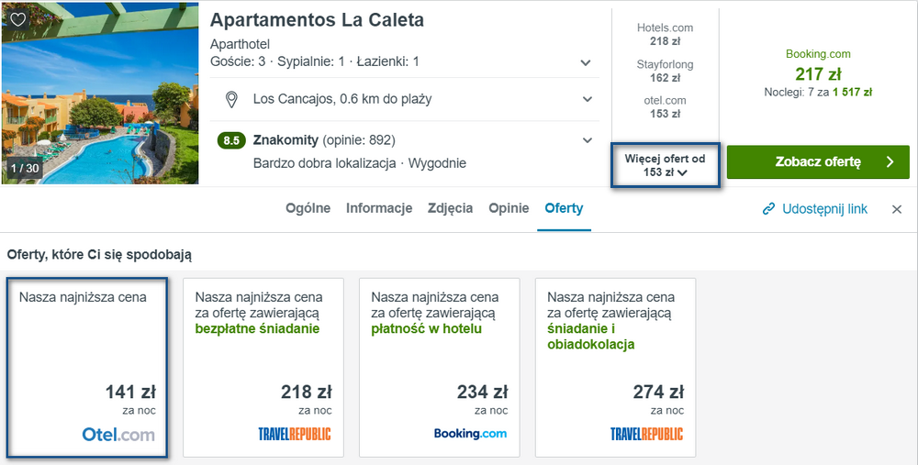Open Więcej ofert od 153 zł dropdown
Image resolution: width=918 pixels, height=465 pixels.
665,165
